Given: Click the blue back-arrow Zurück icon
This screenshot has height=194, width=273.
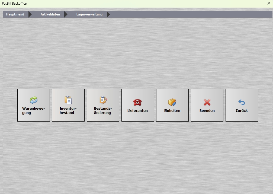Looking at the screenshot, I should click(242, 102).
